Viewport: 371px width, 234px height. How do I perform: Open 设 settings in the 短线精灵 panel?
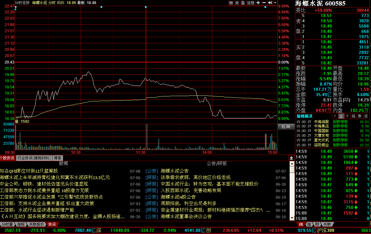click(x=365, y=116)
